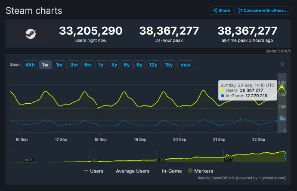The height and width of the screenshot is (191, 297).
Task: Choose the 1y zoom option
Action: tap(101, 65)
